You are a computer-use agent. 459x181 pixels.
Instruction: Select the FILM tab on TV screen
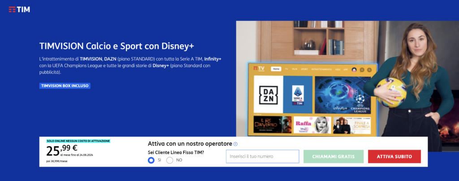[294, 69]
